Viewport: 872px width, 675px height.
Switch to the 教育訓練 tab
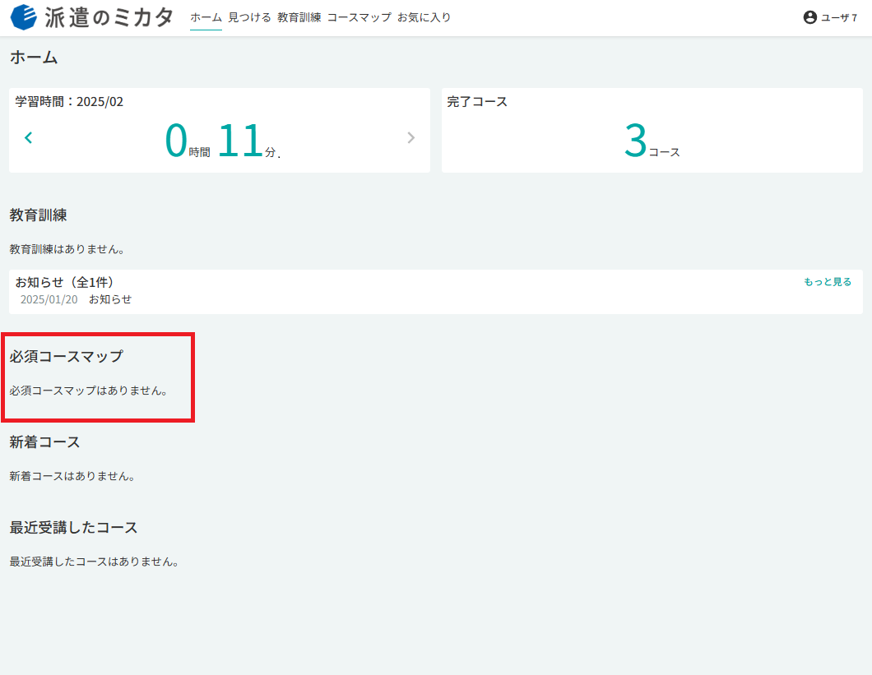(299, 17)
